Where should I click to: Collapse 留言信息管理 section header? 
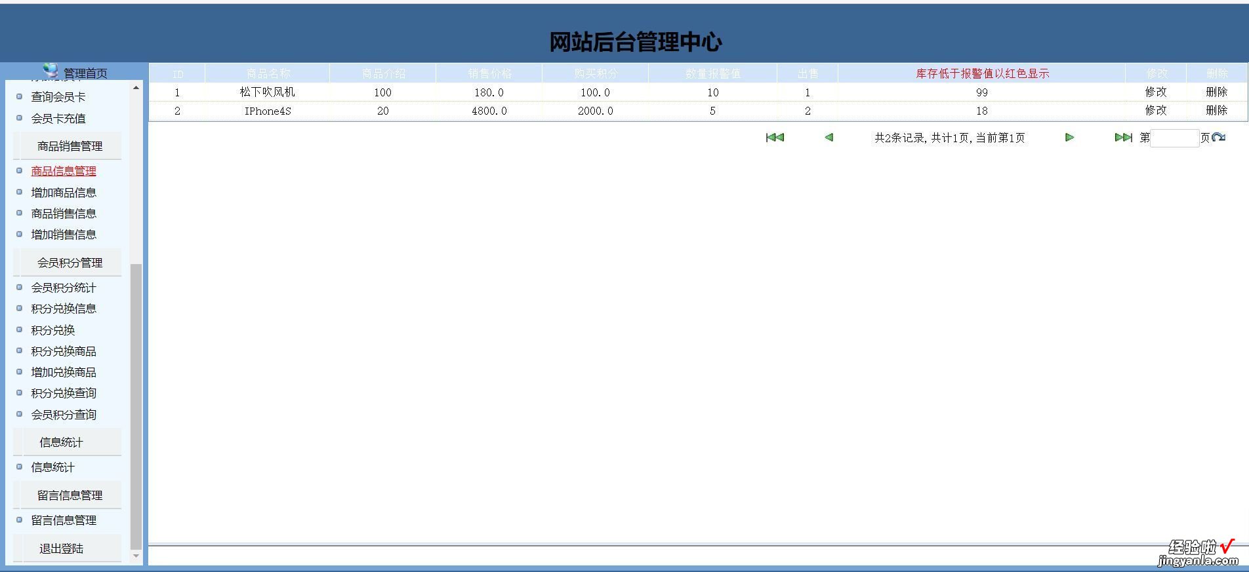[68, 495]
